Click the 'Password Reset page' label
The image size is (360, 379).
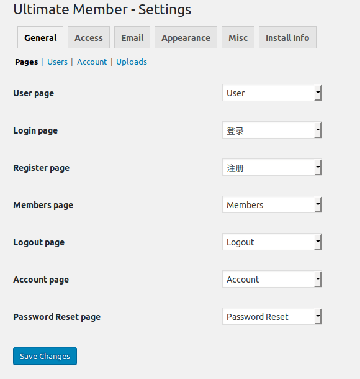[x=56, y=317]
